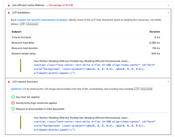This screenshot has width=175, height=137.
Task: Click the '0 ms' duration value
Action: point(157,37)
